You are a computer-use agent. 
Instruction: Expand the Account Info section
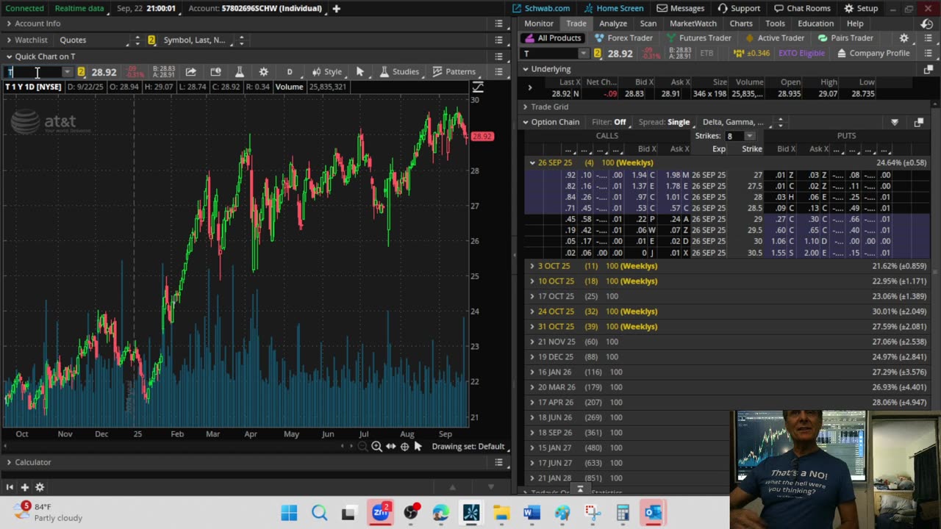[9, 24]
